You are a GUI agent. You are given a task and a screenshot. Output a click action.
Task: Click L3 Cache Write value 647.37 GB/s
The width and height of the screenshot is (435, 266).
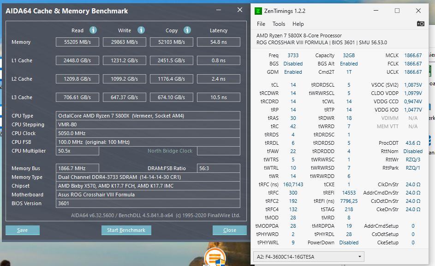(124, 97)
